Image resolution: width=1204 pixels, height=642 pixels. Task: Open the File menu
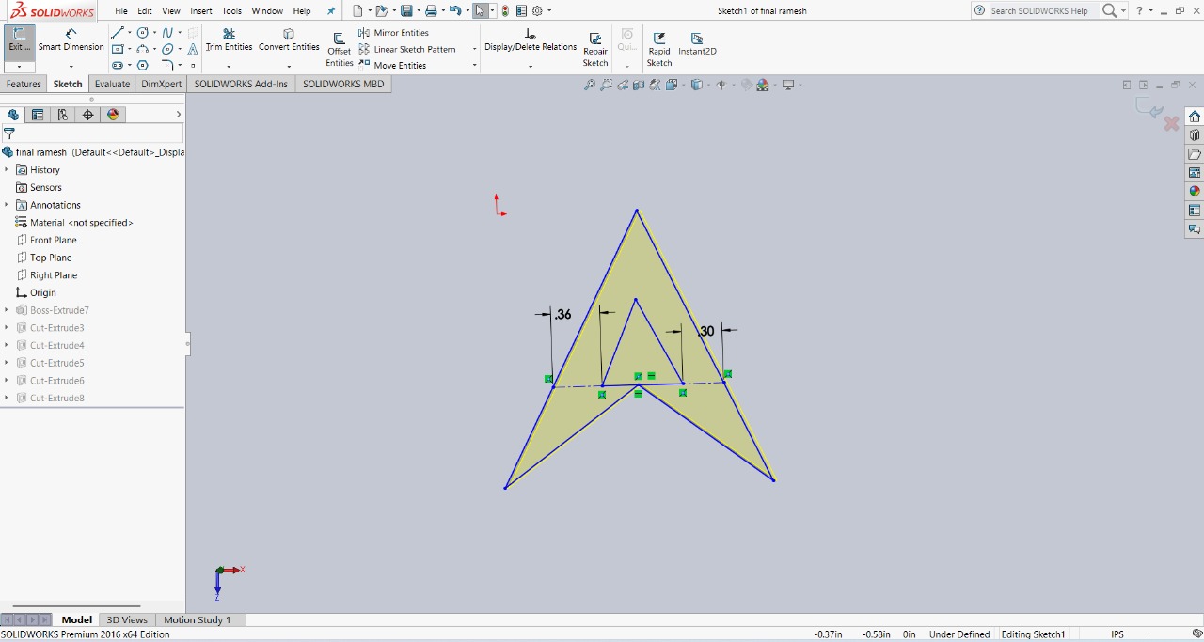click(x=121, y=11)
